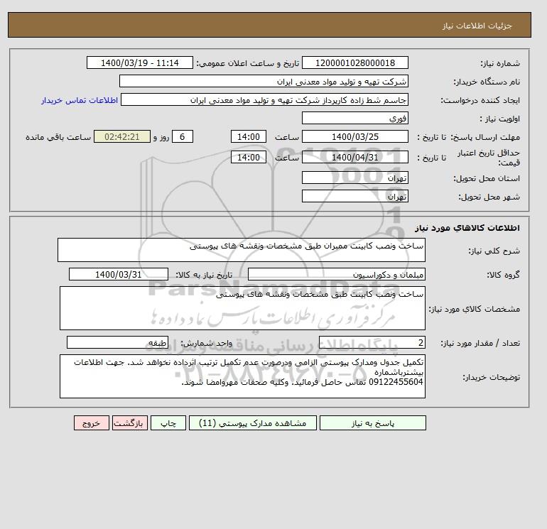Click the اطلاعات کالاهای مورد نیاز section heading
Viewport: 547px width, 529px height.
pos(467,228)
